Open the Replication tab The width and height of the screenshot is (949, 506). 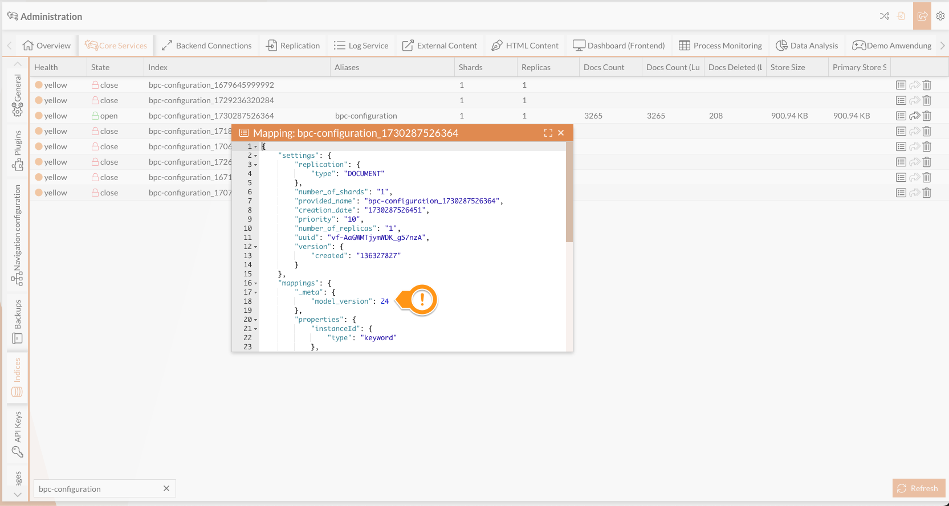[293, 46]
